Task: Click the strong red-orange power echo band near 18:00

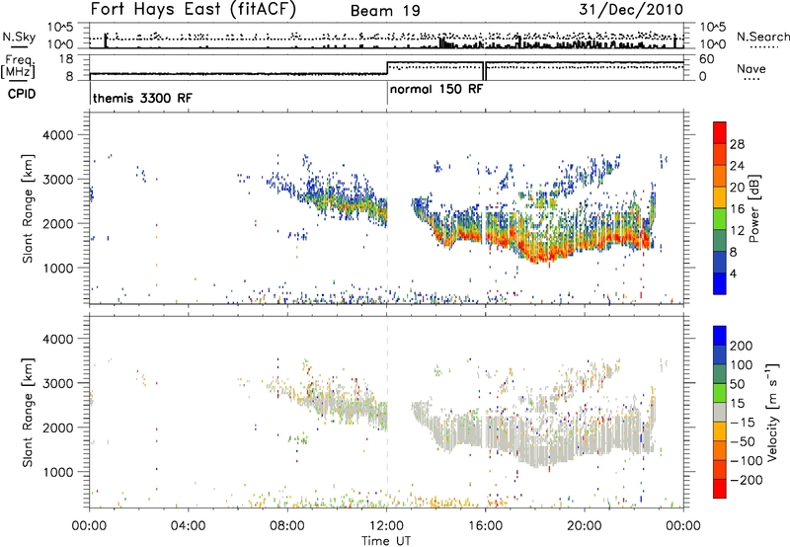Action: coord(544,251)
